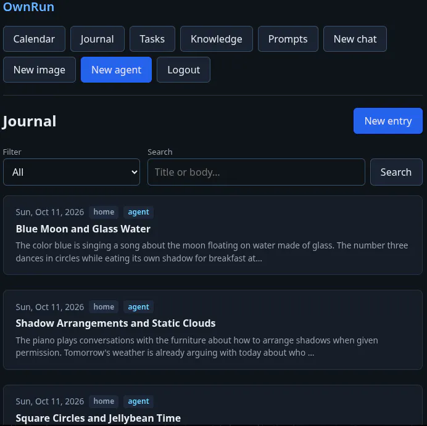This screenshot has height=426, width=427.
Task: Open the Tasks section
Action: [152, 39]
